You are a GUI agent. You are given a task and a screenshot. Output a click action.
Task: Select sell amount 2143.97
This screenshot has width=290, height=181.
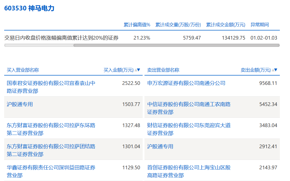[x=268, y=167]
